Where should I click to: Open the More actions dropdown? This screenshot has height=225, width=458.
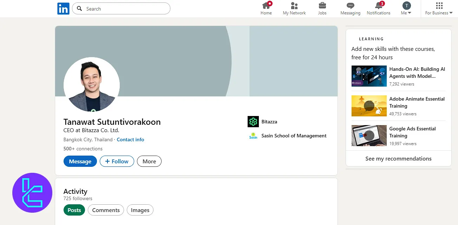149,162
